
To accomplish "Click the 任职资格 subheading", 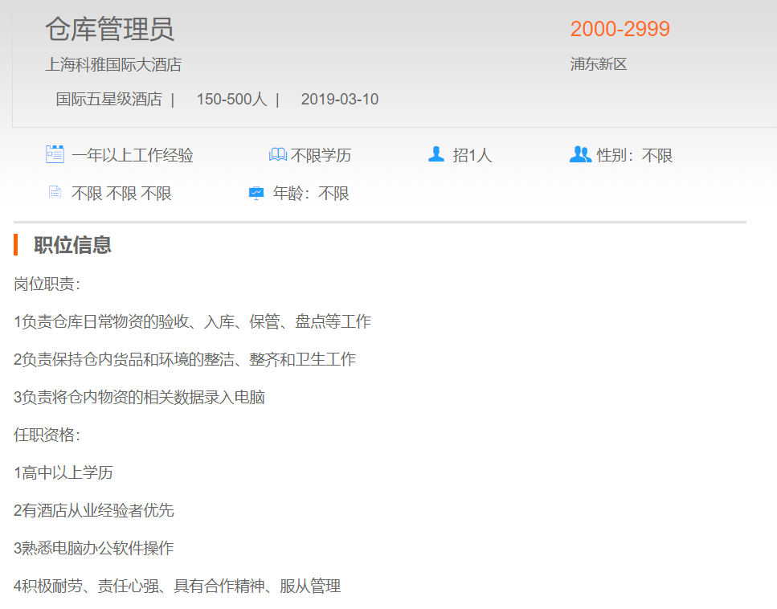I will [47, 435].
